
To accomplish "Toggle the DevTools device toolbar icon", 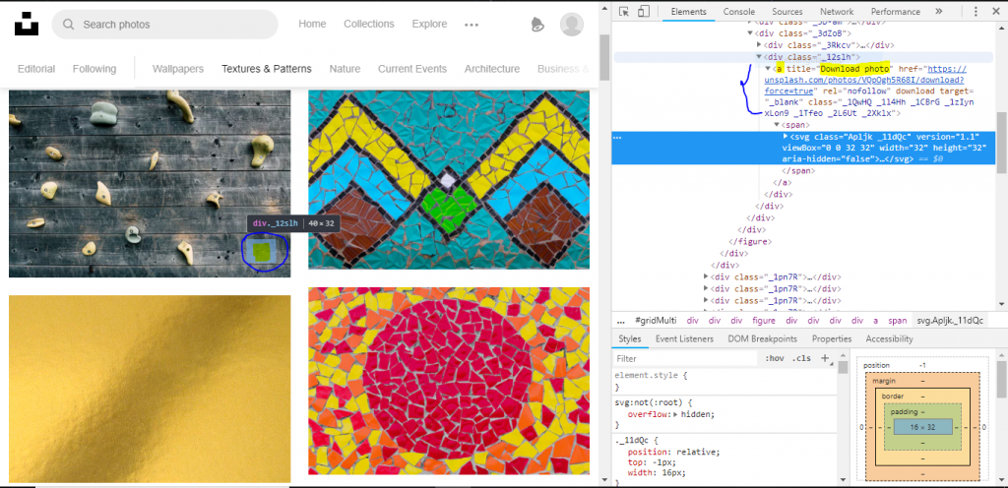I will (644, 12).
